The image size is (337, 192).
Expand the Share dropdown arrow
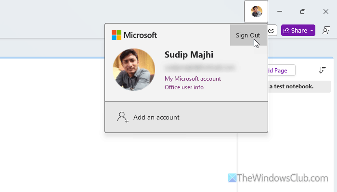(311, 30)
